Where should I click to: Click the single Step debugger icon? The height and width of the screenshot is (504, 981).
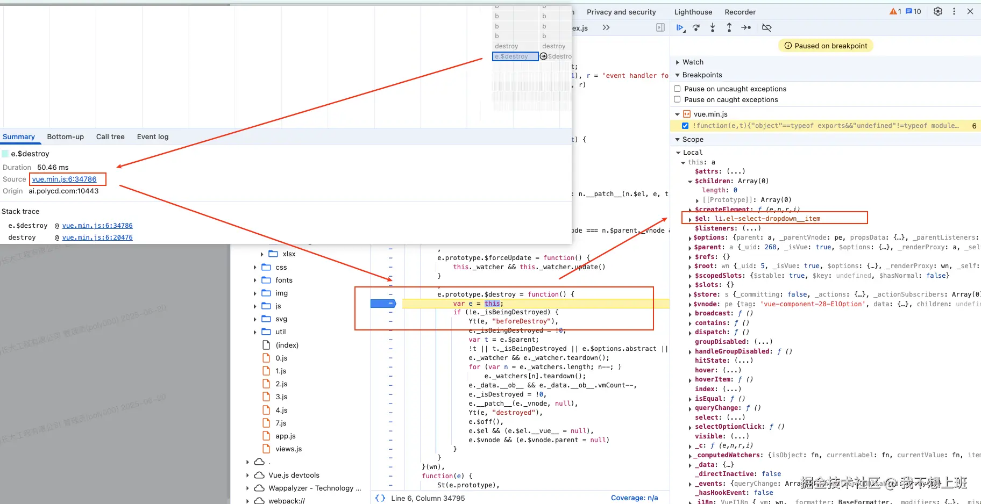(x=746, y=27)
